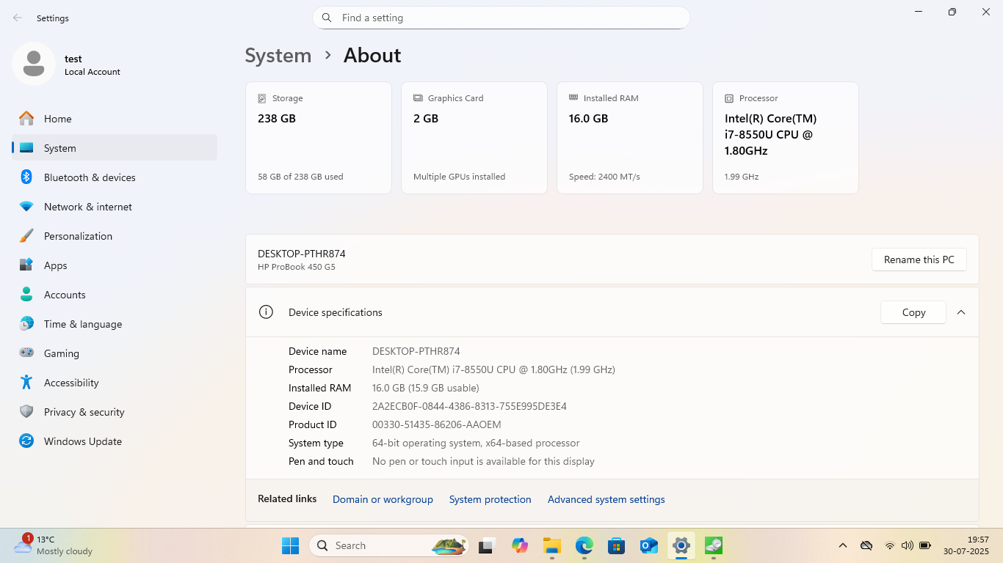
Task: Click the Bluetooth & devices sidebar icon
Action: [26, 177]
